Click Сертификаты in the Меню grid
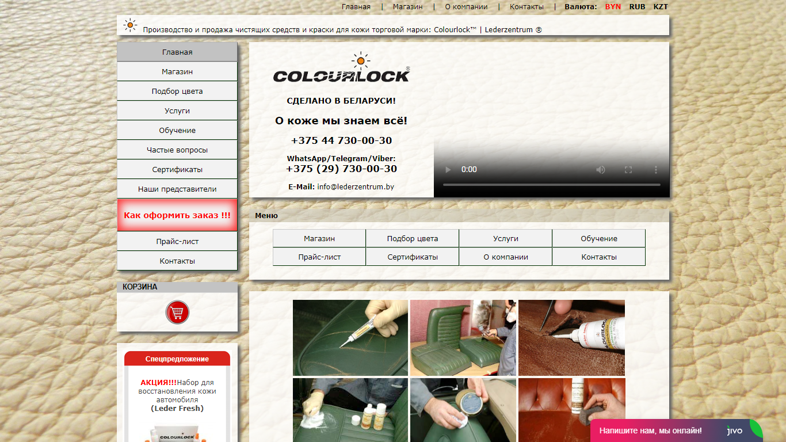This screenshot has width=786, height=442. coord(413,257)
